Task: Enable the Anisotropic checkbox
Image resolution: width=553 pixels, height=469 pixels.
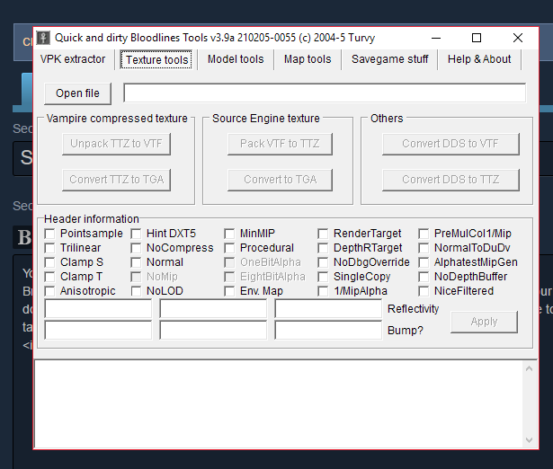Action: [49, 291]
